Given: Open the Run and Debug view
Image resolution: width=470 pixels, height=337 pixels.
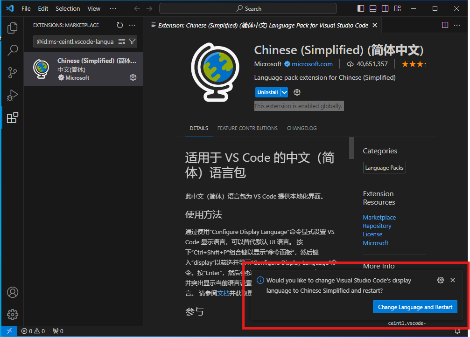Looking at the screenshot, I should pos(12,95).
